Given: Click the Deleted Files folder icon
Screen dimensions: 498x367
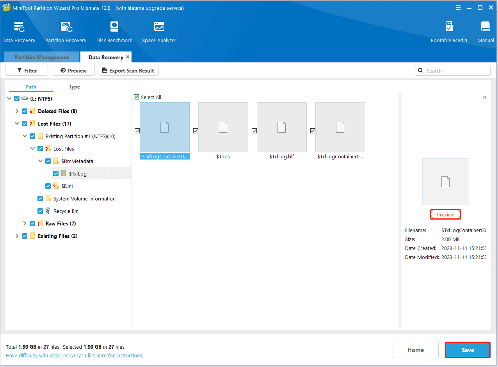Looking at the screenshot, I should tap(32, 111).
